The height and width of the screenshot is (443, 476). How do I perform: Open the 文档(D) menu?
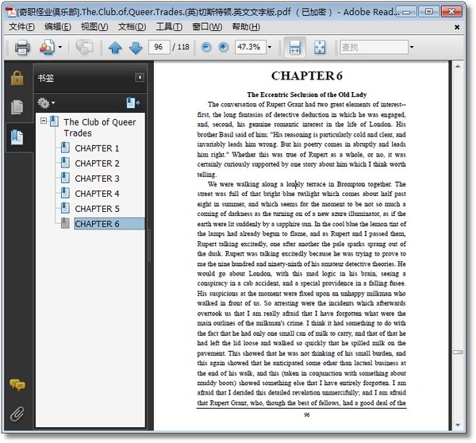(132, 27)
